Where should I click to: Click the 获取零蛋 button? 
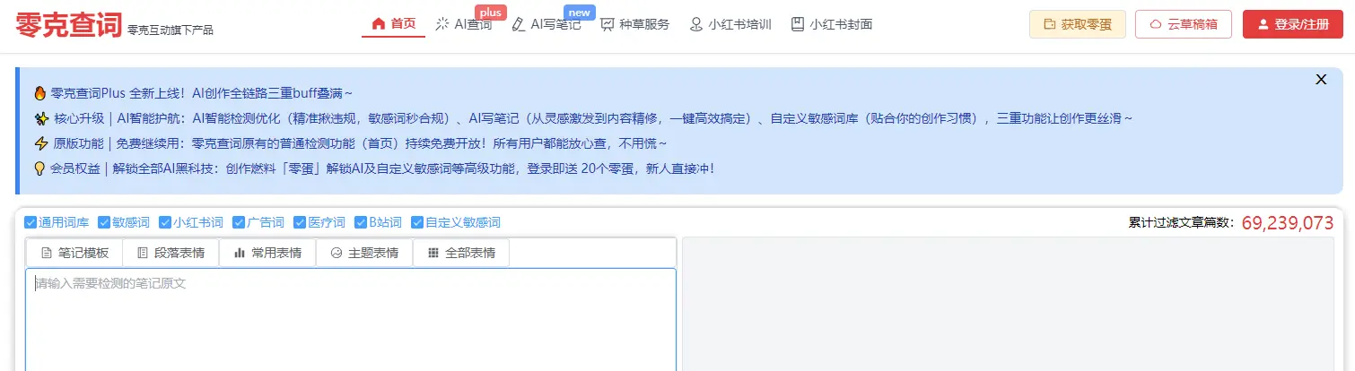1077,24
